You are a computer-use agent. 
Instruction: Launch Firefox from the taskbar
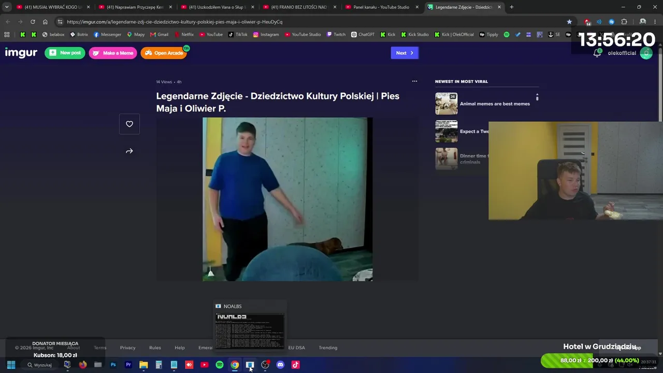click(82, 365)
